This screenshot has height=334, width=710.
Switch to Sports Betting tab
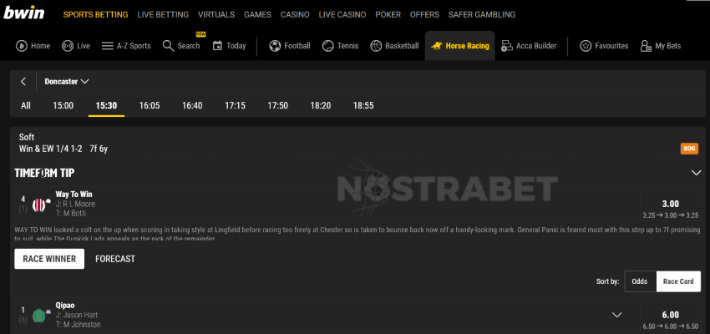click(95, 14)
